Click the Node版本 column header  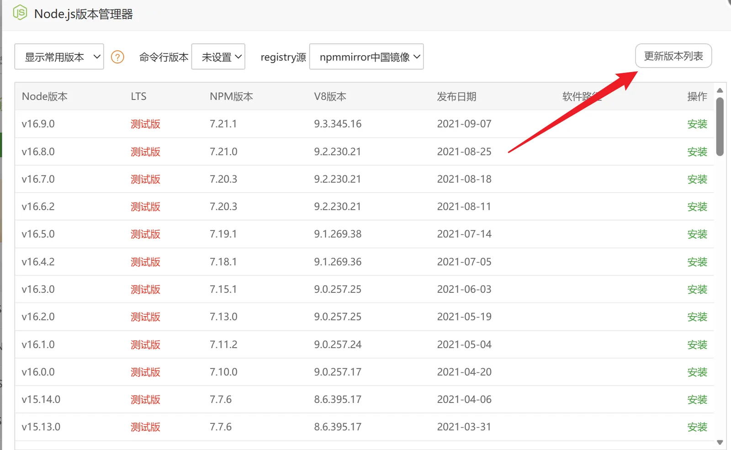[45, 96]
